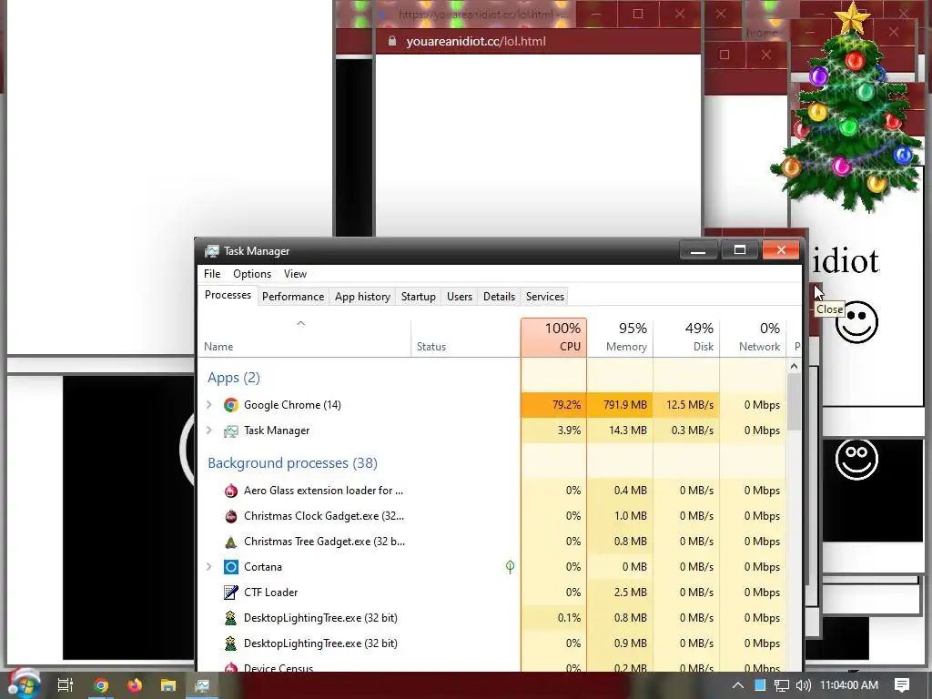Show hidden icons in the system tray
Screen dimensions: 932x699
(x=737, y=685)
